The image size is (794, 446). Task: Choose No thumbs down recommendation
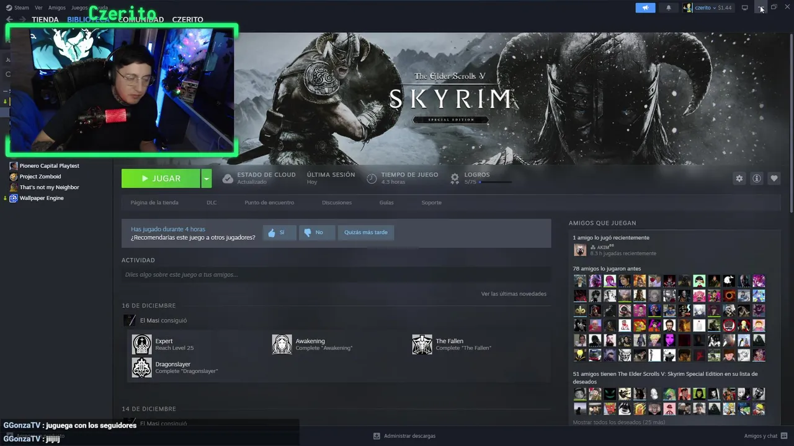pos(317,232)
